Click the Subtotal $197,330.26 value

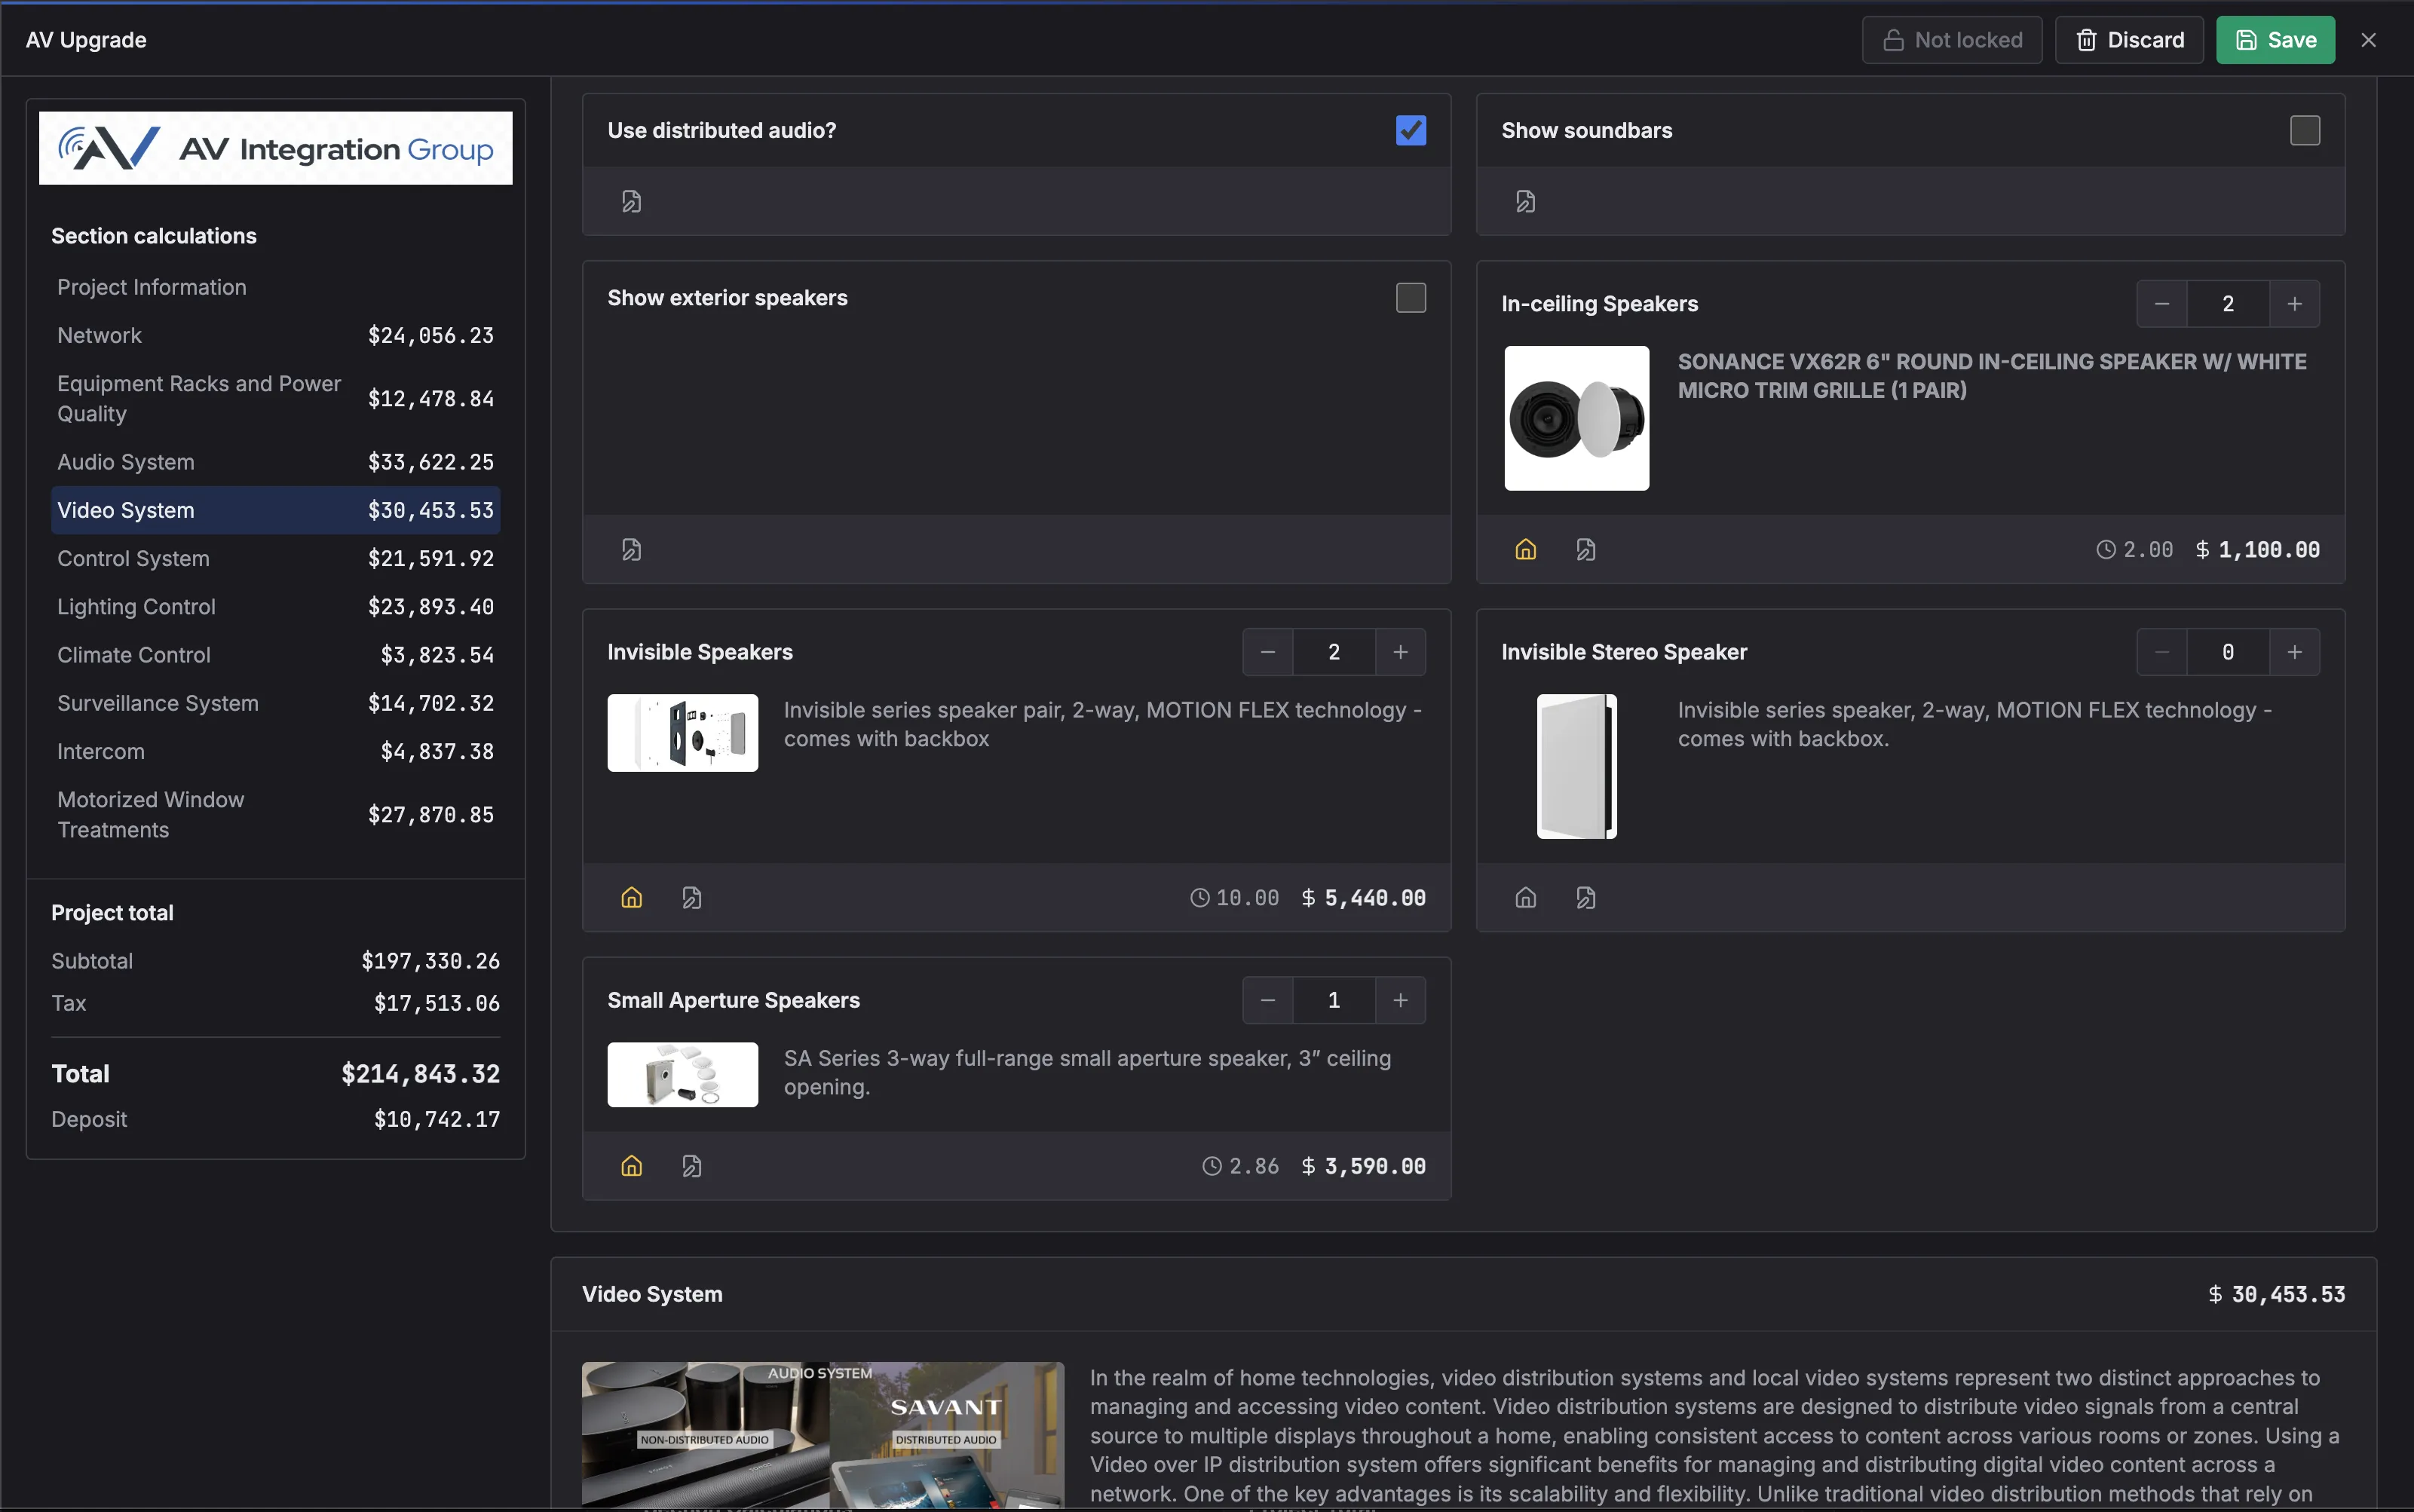(x=430, y=961)
